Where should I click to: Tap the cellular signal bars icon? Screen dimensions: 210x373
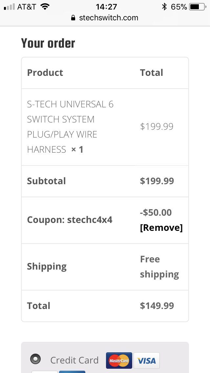[9, 7]
